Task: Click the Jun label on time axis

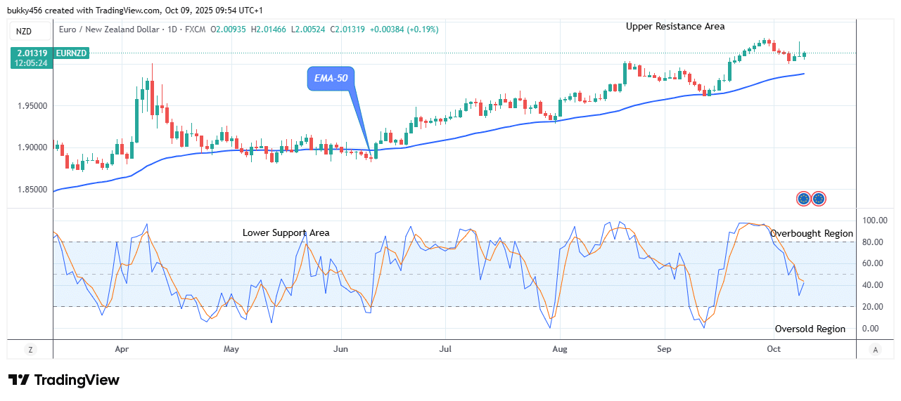Action: [341, 349]
